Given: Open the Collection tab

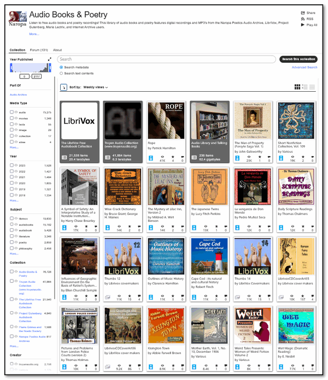Looking at the screenshot, I should [17, 50].
